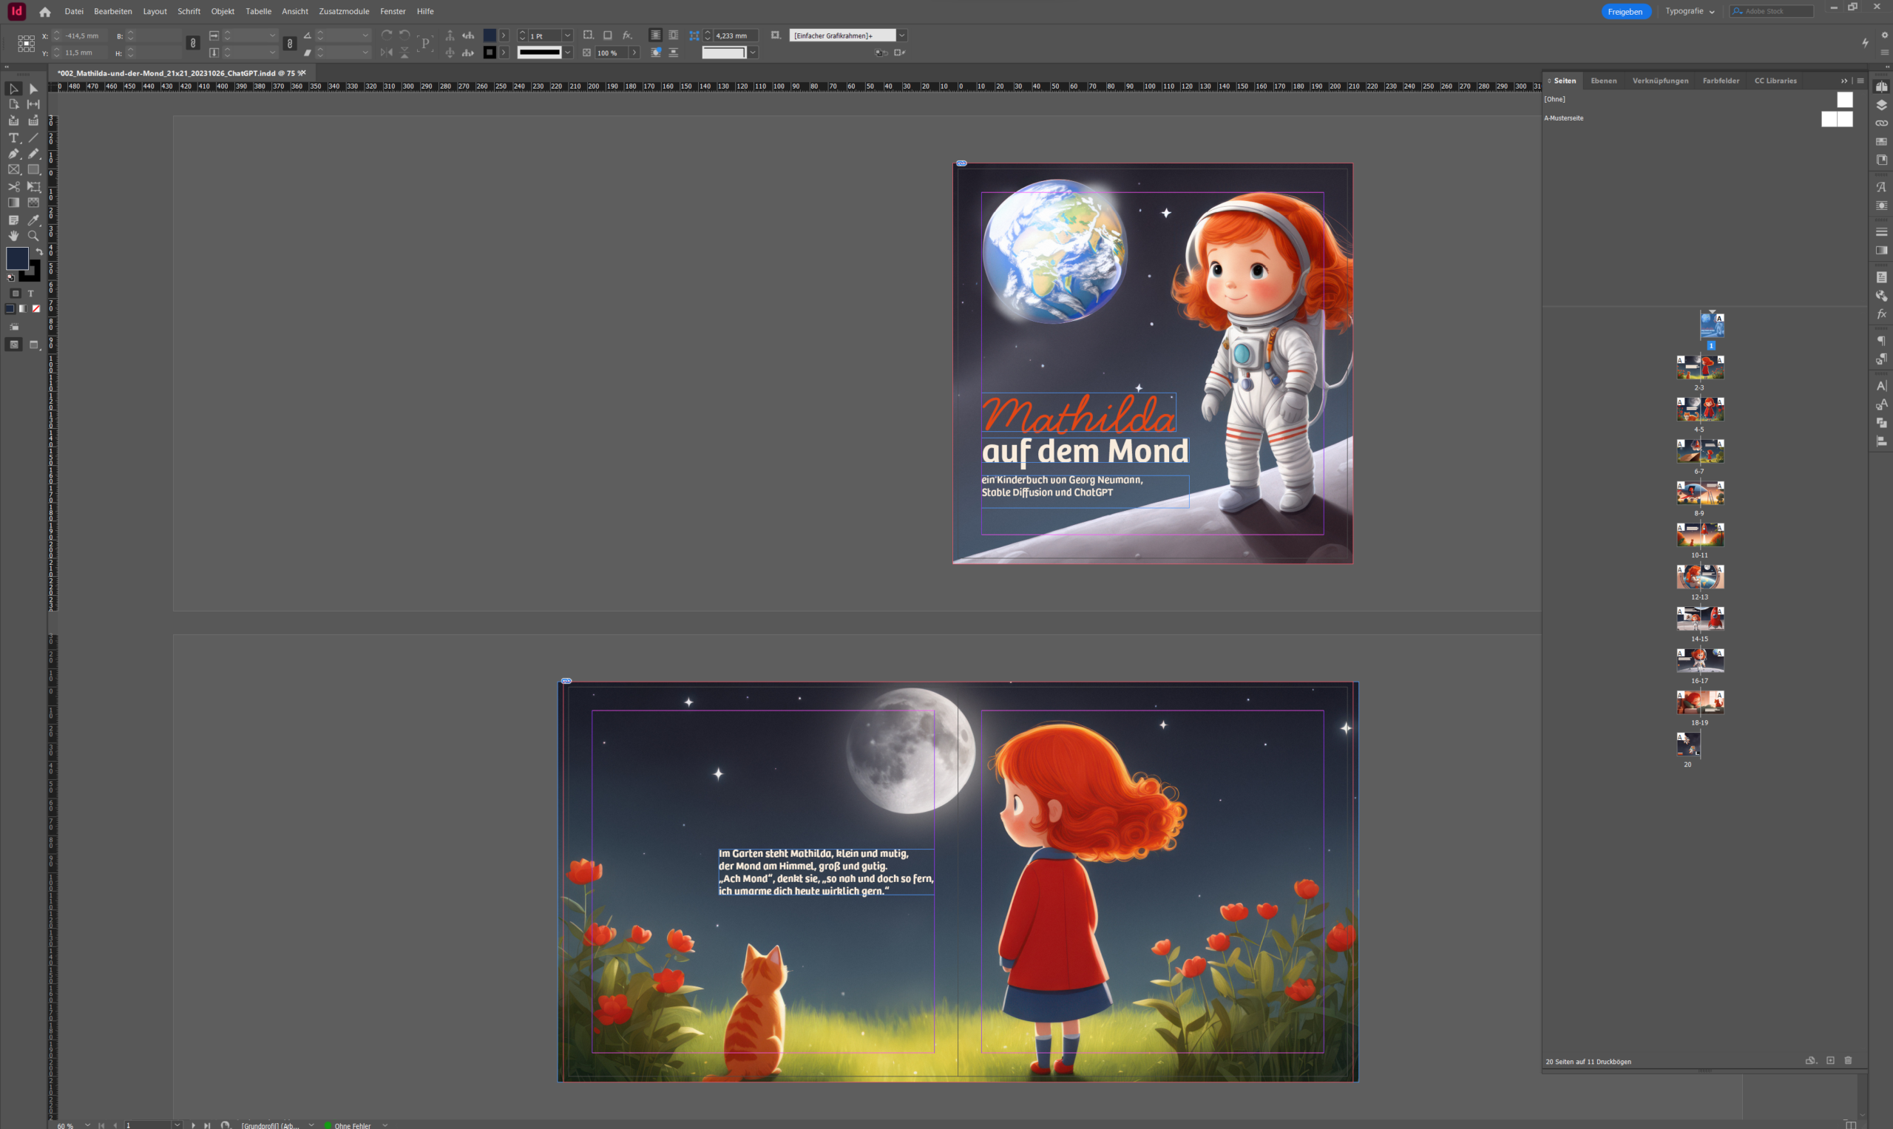Viewport: 1893px width, 1129px height.
Task: Click the Freigeben button
Action: (1625, 11)
